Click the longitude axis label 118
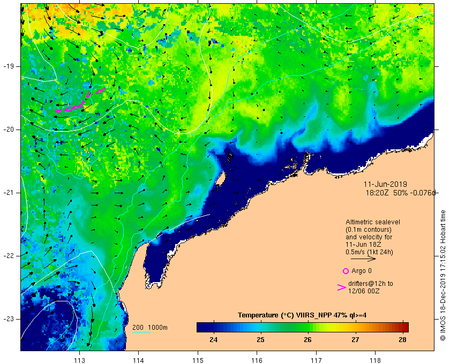450x364 pixels. (376, 360)
